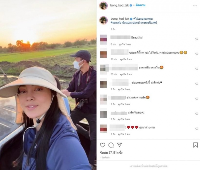Image resolution: width=200 pixels, height=170 pixels.
Task: Like the 'น่ารักจังเลยคะ' comment
Action: [x=197, y=114]
